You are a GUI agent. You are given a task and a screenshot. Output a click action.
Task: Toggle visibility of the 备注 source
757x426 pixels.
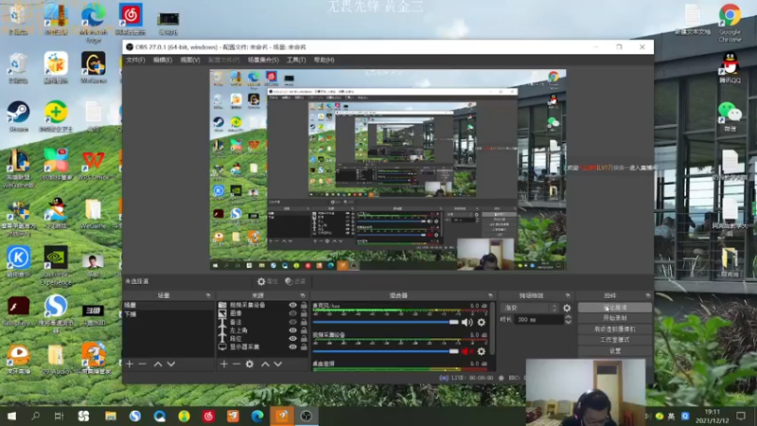click(x=292, y=322)
